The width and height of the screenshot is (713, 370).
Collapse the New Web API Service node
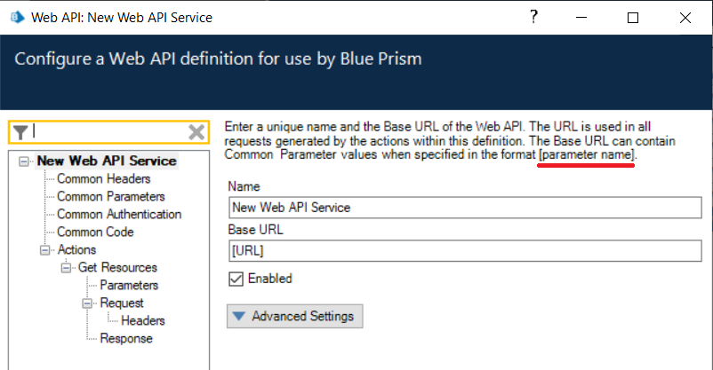click(23, 161)
